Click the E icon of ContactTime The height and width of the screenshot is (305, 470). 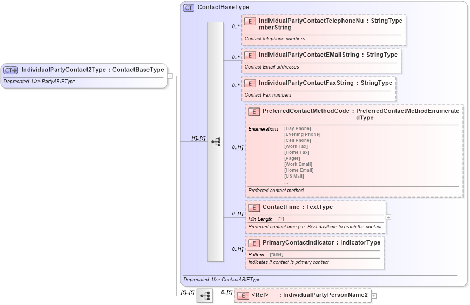pyautogui.click(x=254, y=208)
